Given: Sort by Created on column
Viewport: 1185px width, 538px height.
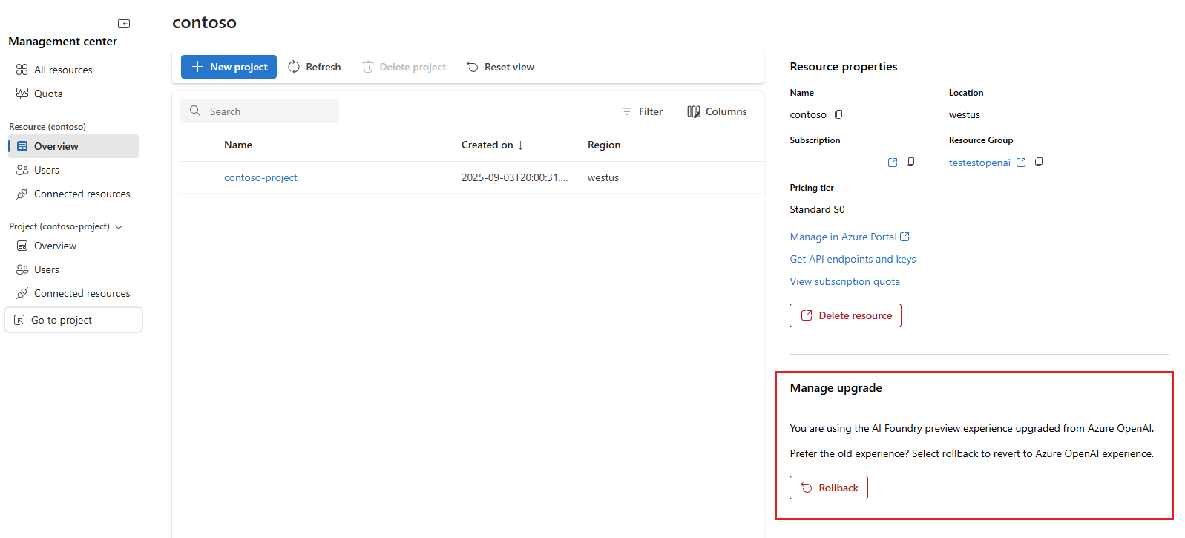Looking at the screenshot, I should (492, 145).
